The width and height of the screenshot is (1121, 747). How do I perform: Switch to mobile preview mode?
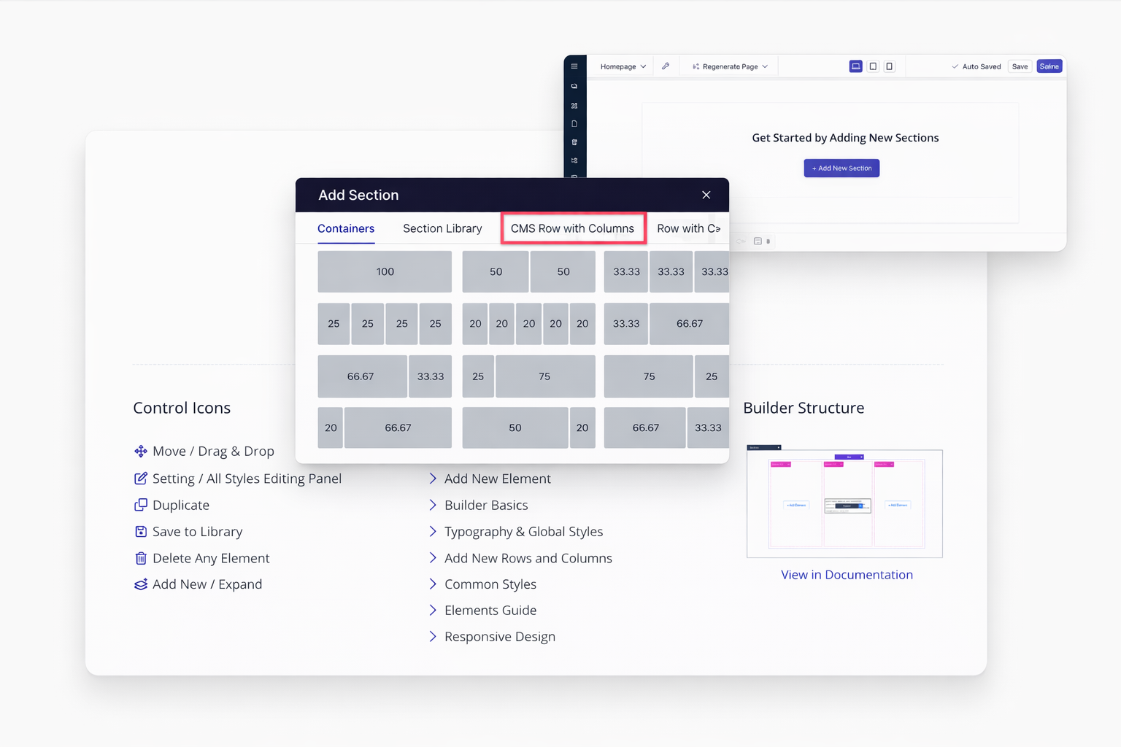tap(889, 66)
